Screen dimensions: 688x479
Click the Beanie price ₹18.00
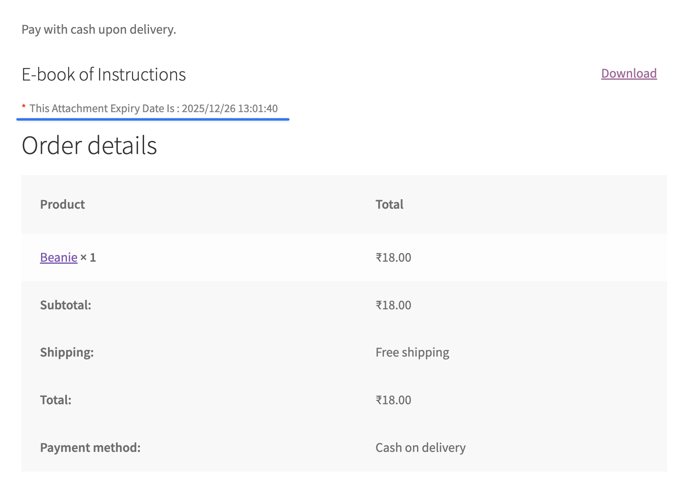tap(393, 258)
